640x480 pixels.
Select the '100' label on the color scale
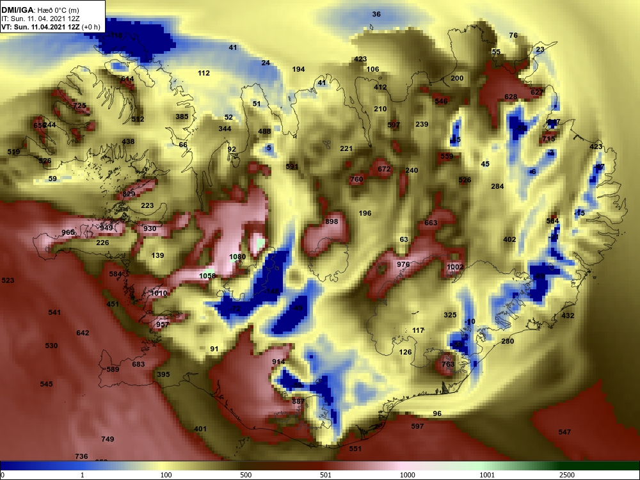click(166, 475)
